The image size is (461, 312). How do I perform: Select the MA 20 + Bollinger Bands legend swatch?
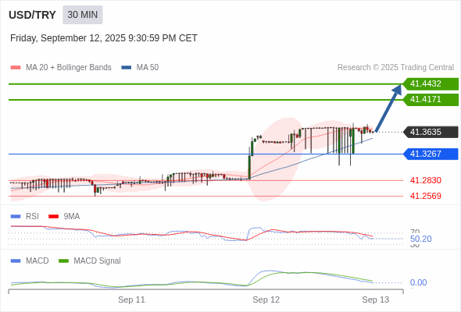point(16,68)
